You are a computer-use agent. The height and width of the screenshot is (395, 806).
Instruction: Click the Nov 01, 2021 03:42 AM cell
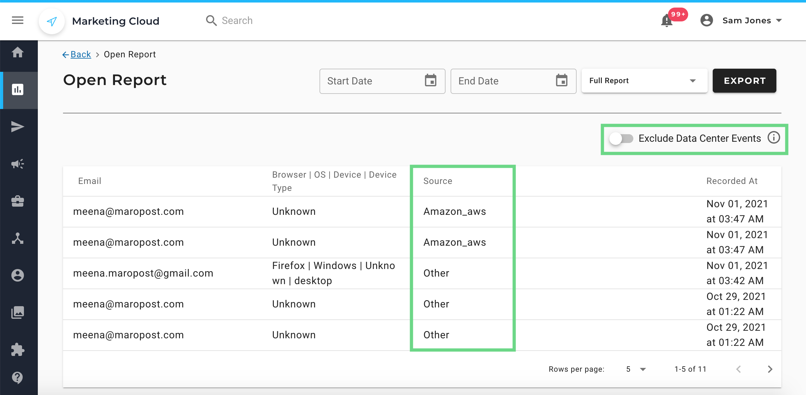737,273
